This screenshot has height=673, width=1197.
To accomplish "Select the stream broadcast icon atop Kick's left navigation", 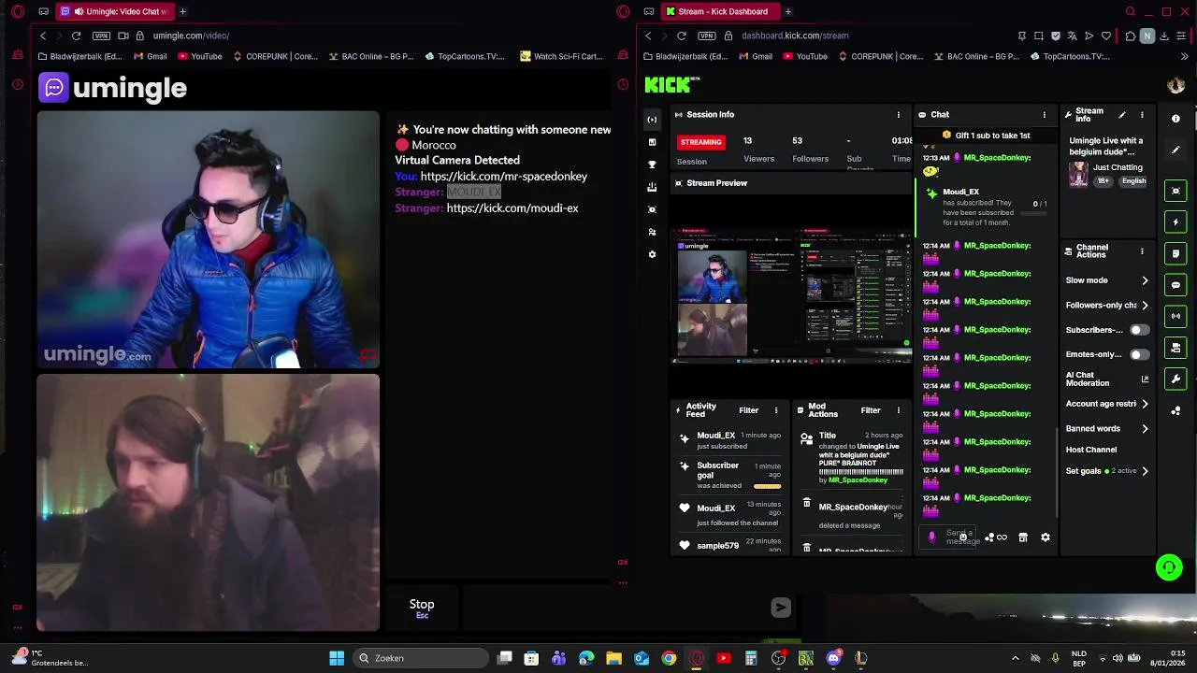I will coord(652,120).
